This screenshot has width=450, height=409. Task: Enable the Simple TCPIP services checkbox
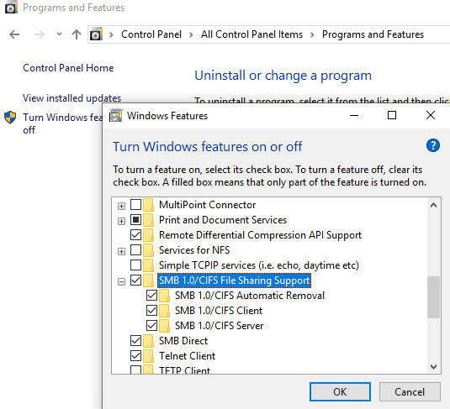[135, 265]
